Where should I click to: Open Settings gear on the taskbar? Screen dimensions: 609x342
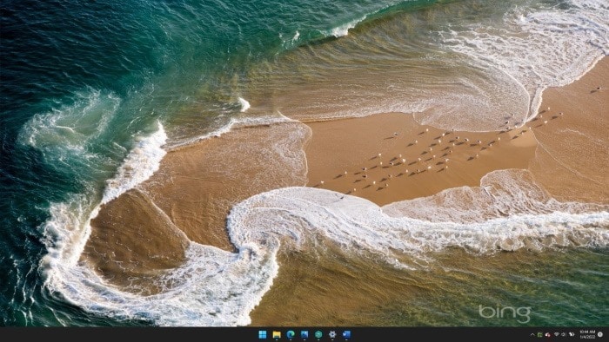[x=332, y=334]
